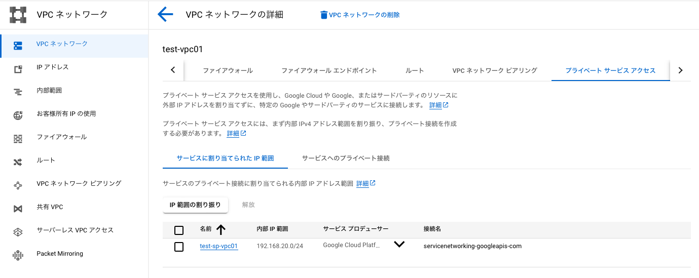The height and width of the screenshot is (278, 699).
Task: Select サービスに割り当てられた IP 範囲 sub-tab
Action: pos(225,158)
